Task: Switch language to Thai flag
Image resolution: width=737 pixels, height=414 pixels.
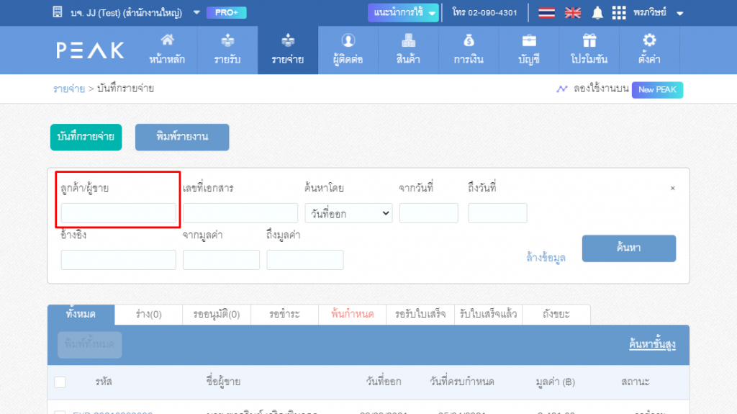Action: point(546,13)
